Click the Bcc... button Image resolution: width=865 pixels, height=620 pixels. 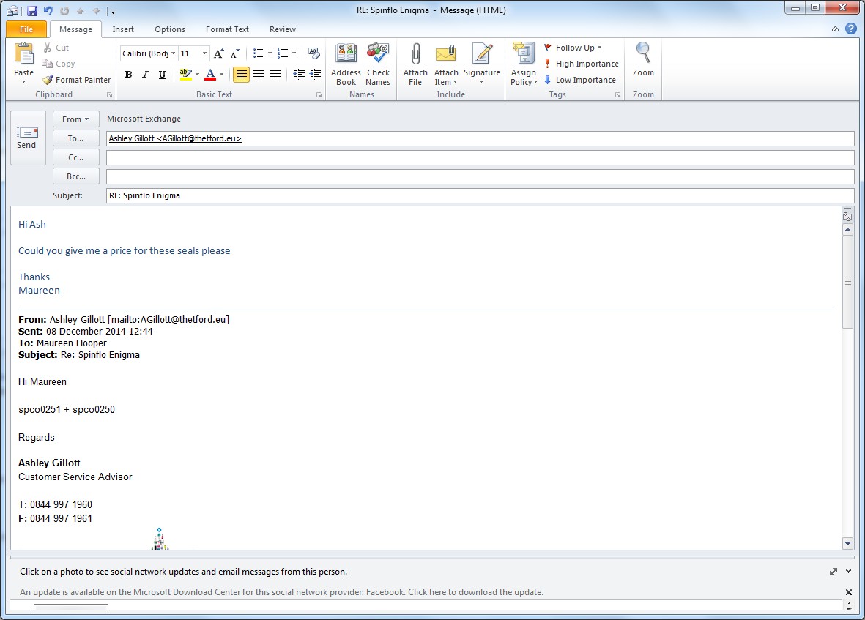[76, 176]
